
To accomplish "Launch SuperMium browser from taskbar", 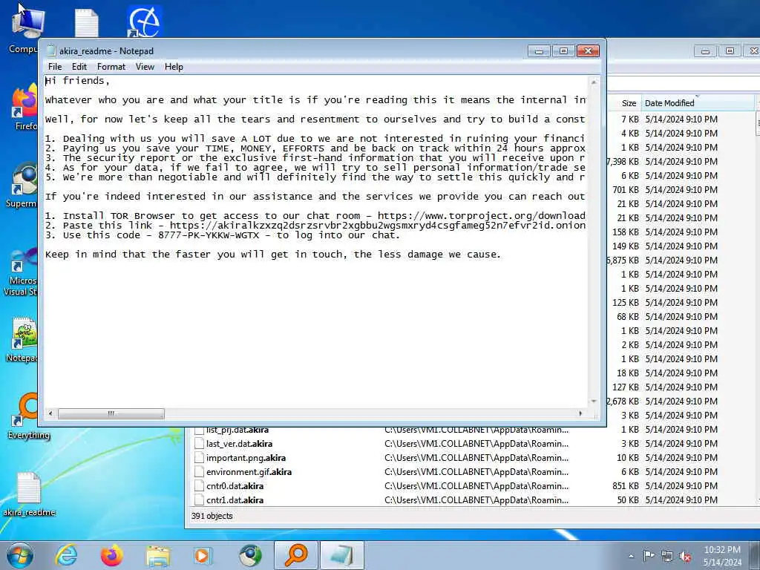I will coord(250,555).
